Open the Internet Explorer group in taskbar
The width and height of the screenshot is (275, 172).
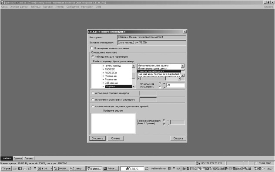click(45, 169)
